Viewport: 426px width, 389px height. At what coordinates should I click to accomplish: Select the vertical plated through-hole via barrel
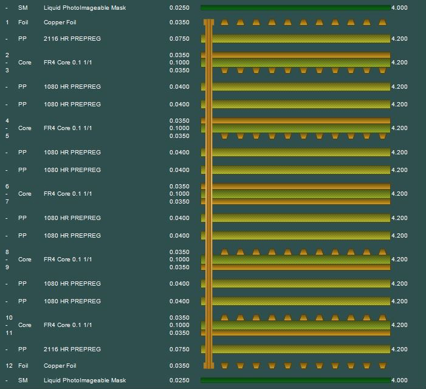pos(208,194)
